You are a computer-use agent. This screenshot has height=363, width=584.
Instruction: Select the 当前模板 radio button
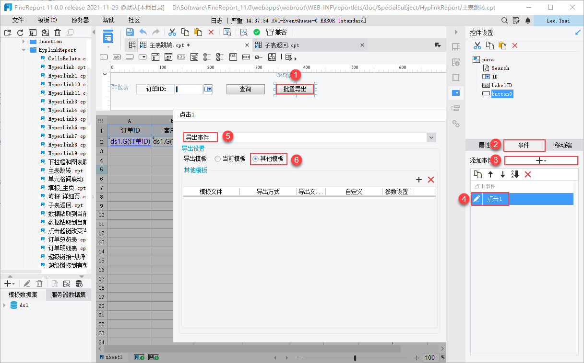218,159
